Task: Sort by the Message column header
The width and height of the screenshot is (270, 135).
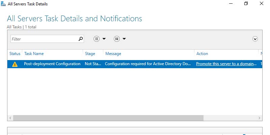Action: [x=113, y=54]
